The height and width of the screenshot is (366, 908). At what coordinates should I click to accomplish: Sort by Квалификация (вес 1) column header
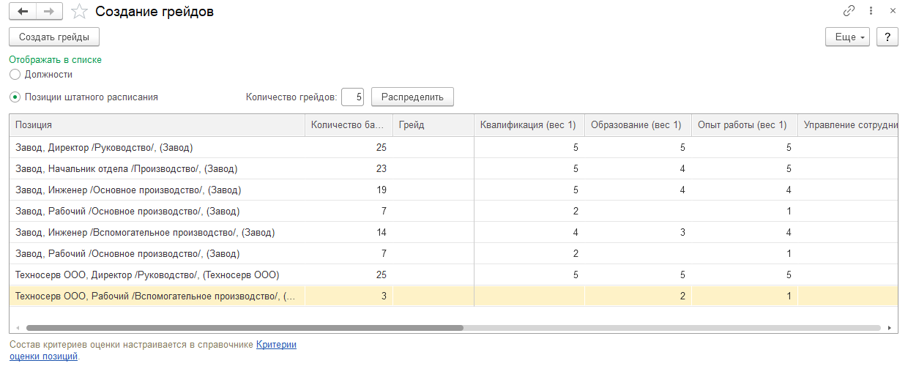click(529, 125)
